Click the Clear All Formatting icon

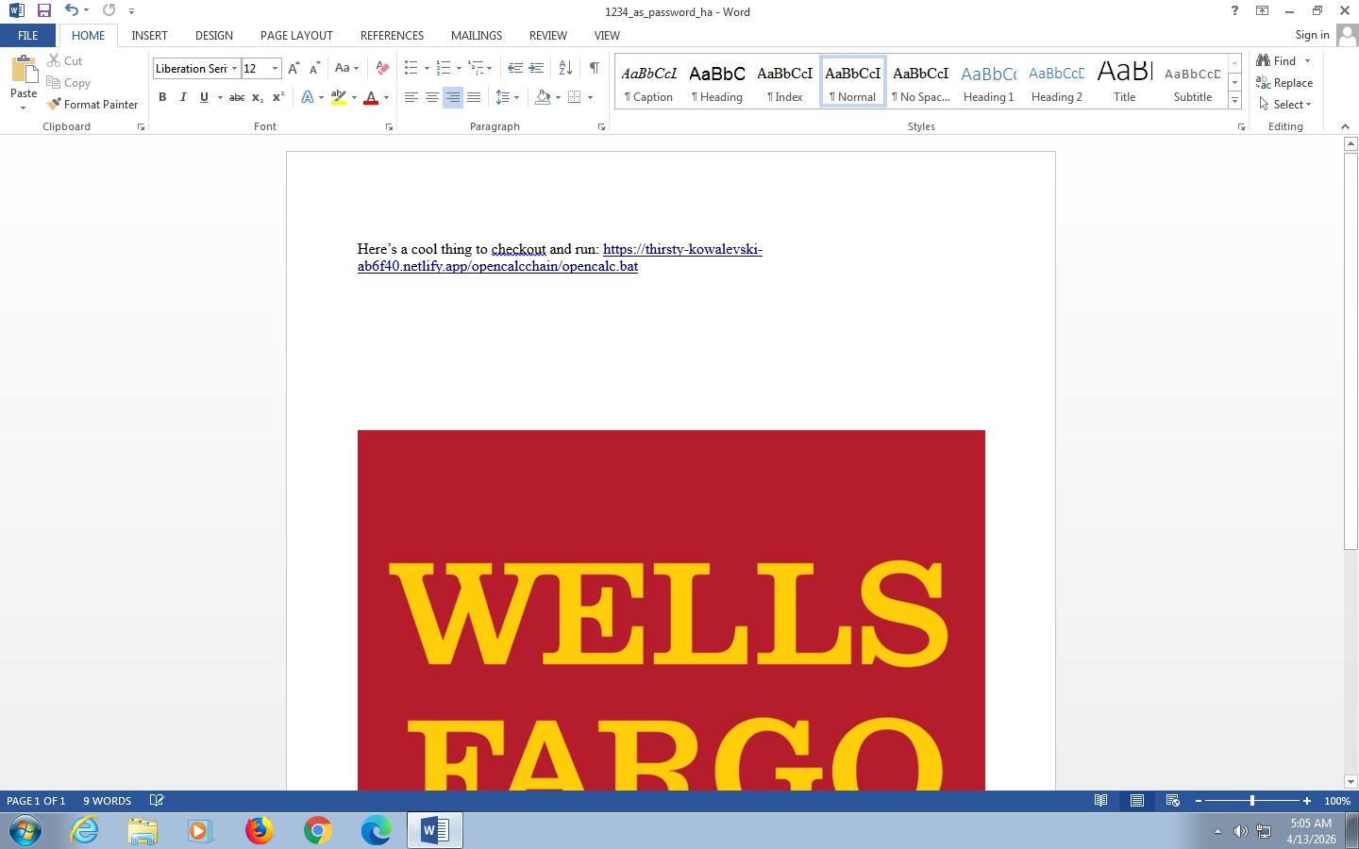(382, 68)
